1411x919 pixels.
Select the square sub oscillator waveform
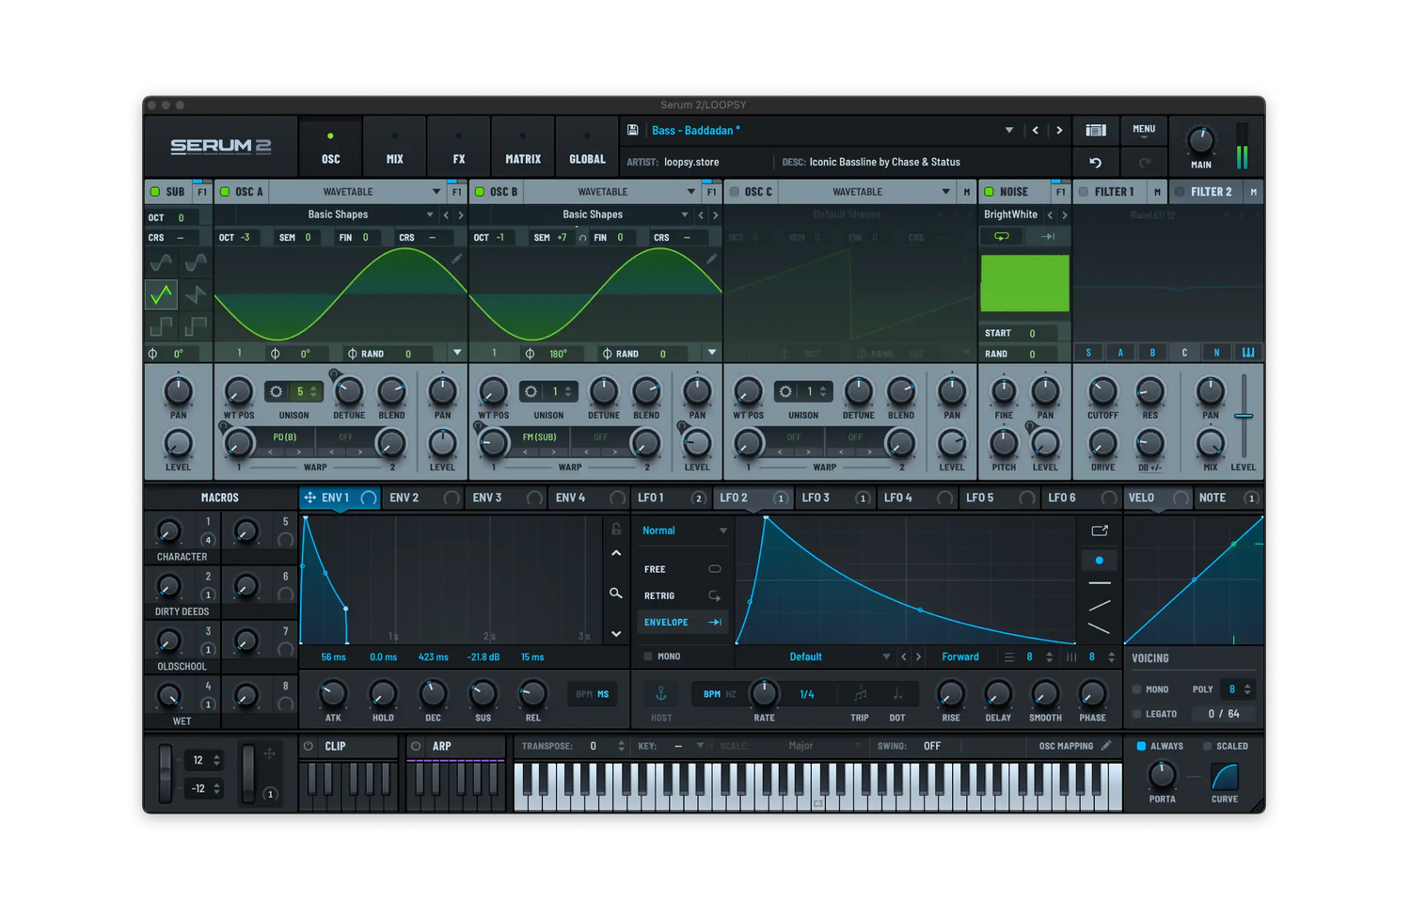(x=162, y=326)
